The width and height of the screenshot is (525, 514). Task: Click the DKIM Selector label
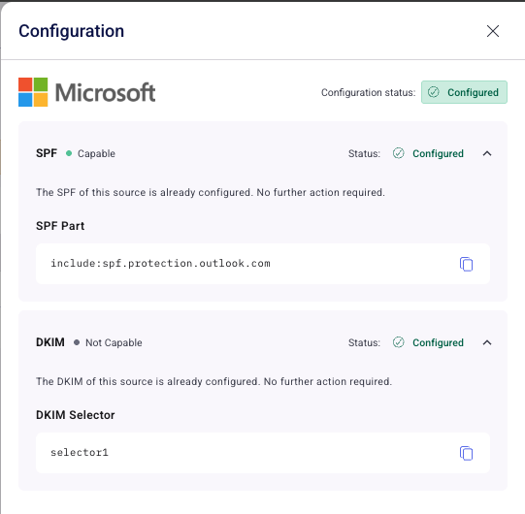(76, 415)
